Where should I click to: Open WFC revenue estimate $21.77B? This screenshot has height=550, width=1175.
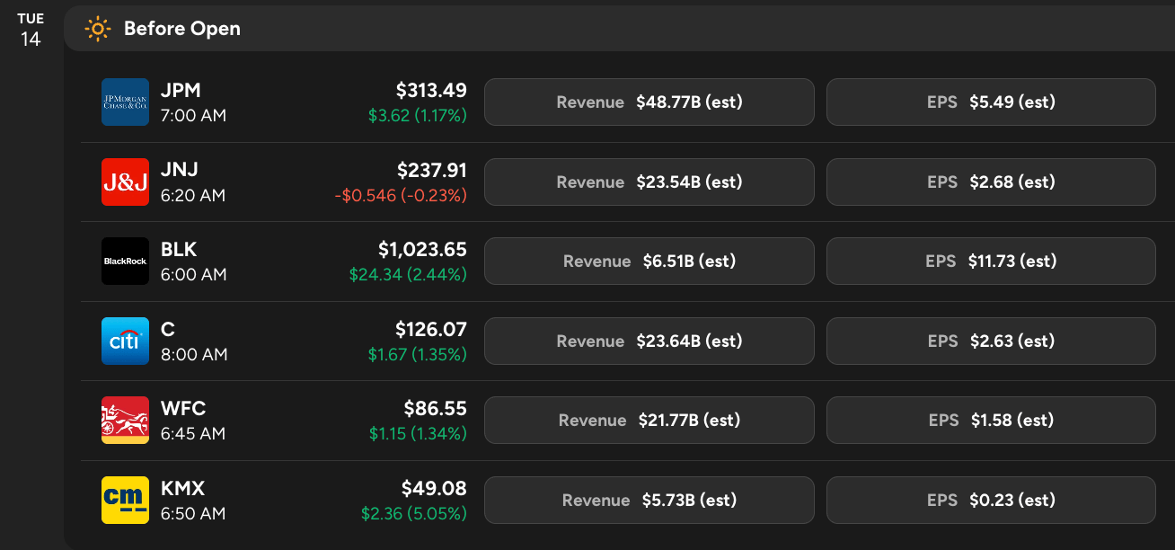point(649,421)
